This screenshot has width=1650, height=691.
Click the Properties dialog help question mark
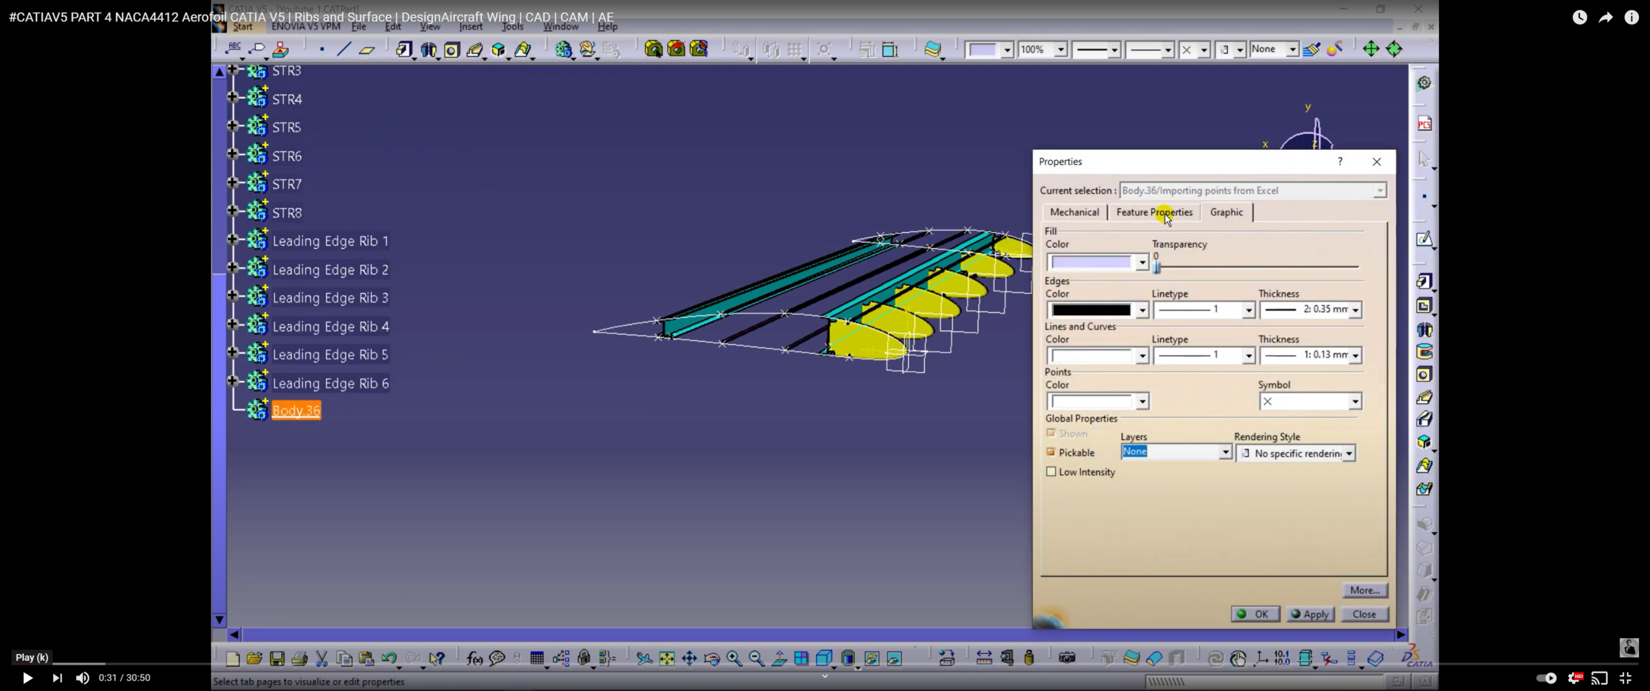pyautogui.click(x=1339, y=161)
